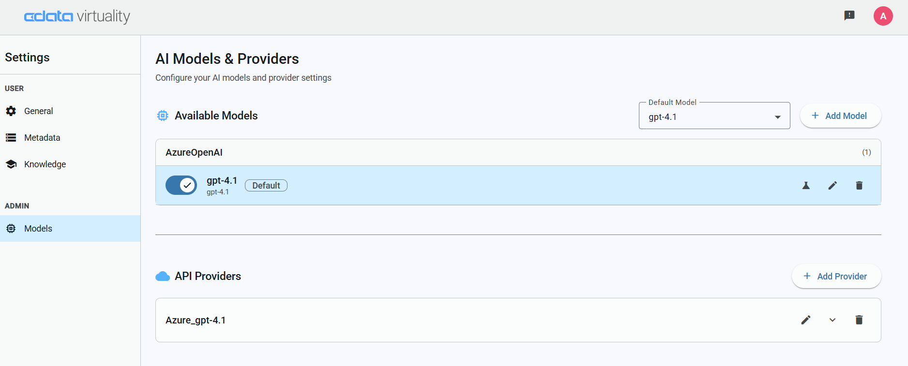Toggle the Knowledge sidebar entry icon
The image size is (908, 366).
pyautogui.click(x=11, y=164)
